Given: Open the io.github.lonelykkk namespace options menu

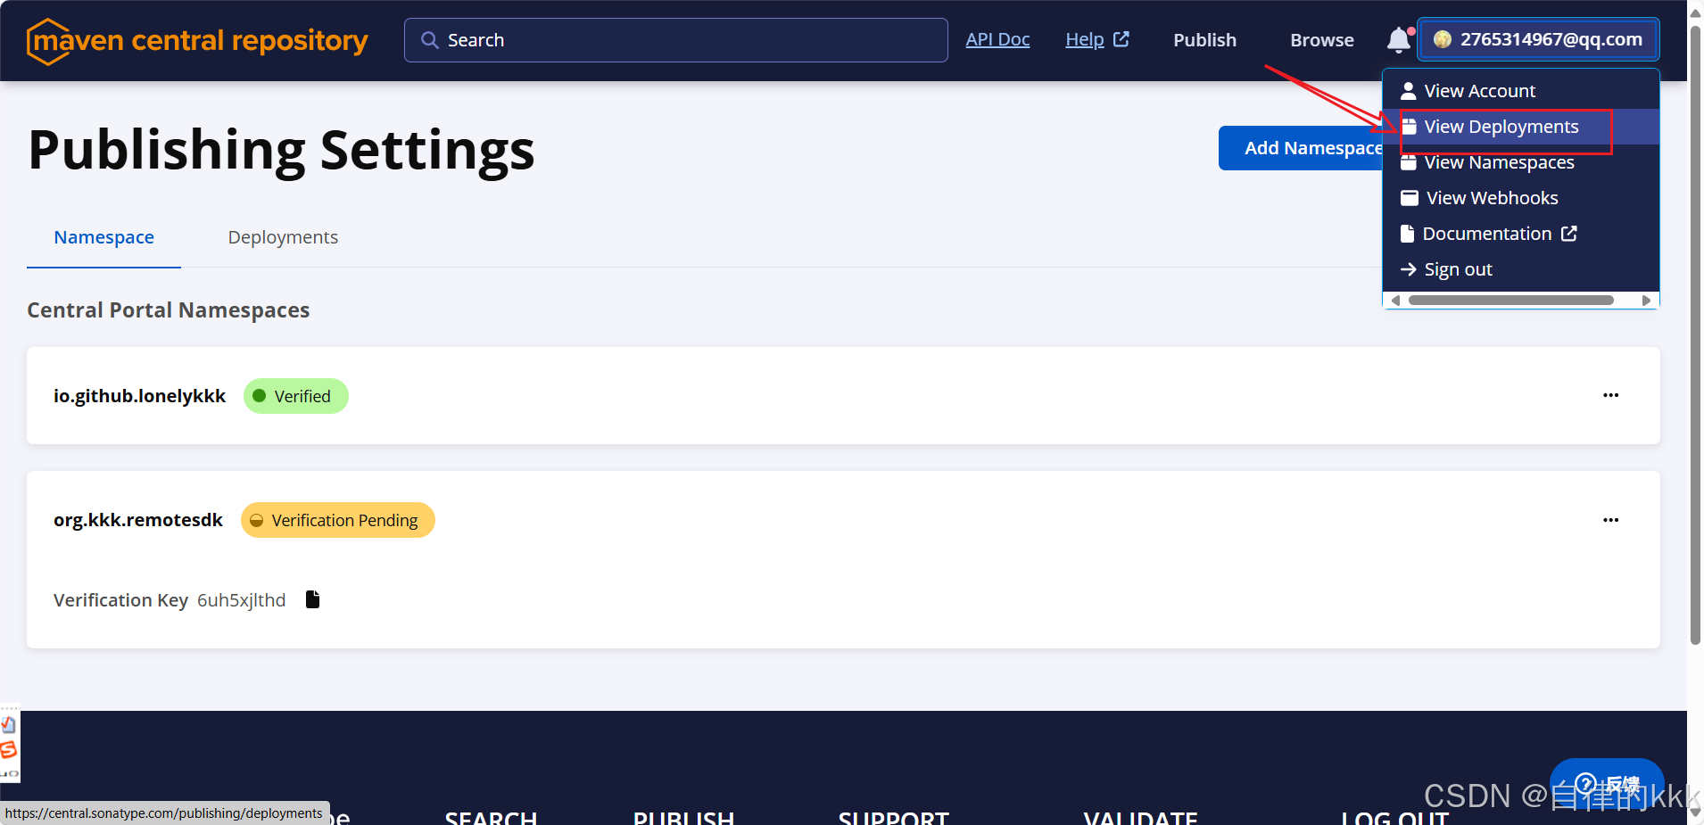Looking at the screenshot, I should coord(1610,395).
